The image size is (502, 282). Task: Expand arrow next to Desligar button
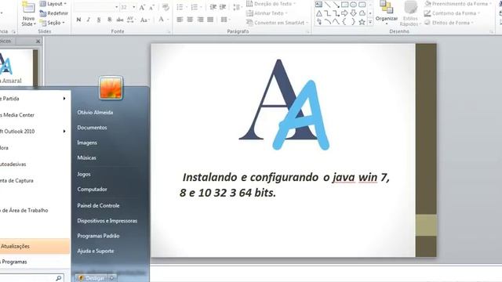point(112,278)
